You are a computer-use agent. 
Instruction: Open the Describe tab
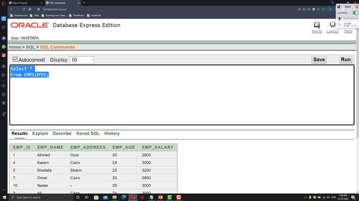tap(62, 133)
